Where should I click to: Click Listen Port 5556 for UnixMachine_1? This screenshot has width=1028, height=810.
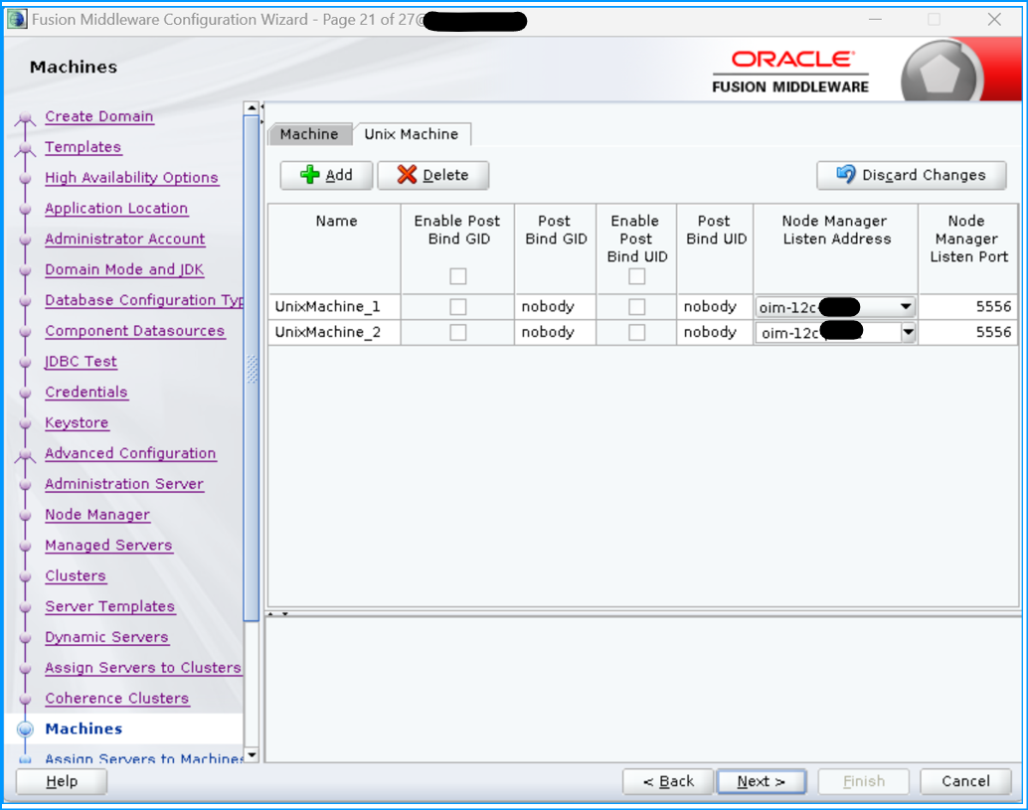[967, 307]
